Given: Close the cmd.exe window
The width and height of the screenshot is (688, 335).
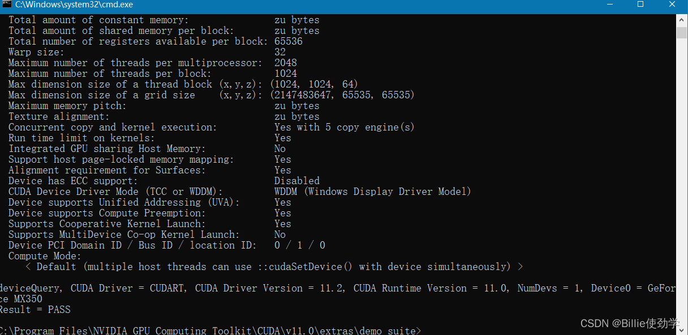Looking at the screenshot, I should (671, 5).
